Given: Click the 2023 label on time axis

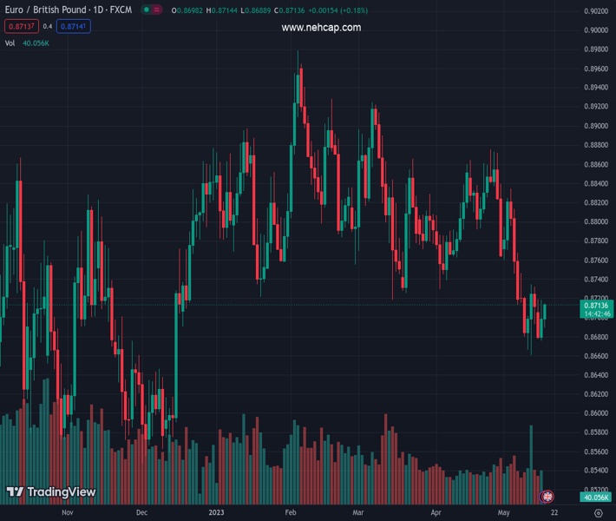Looking at the screenshot, I should [217, 512].
